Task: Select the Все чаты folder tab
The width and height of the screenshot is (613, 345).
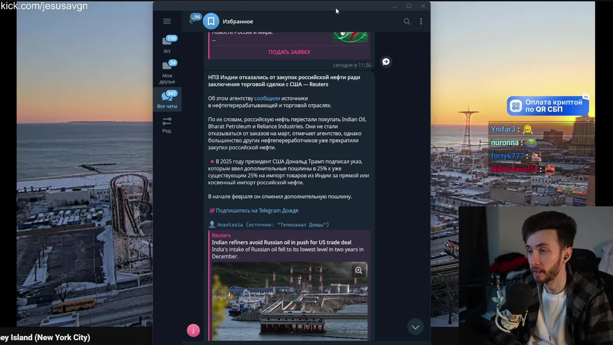Action: coord(167,100)
